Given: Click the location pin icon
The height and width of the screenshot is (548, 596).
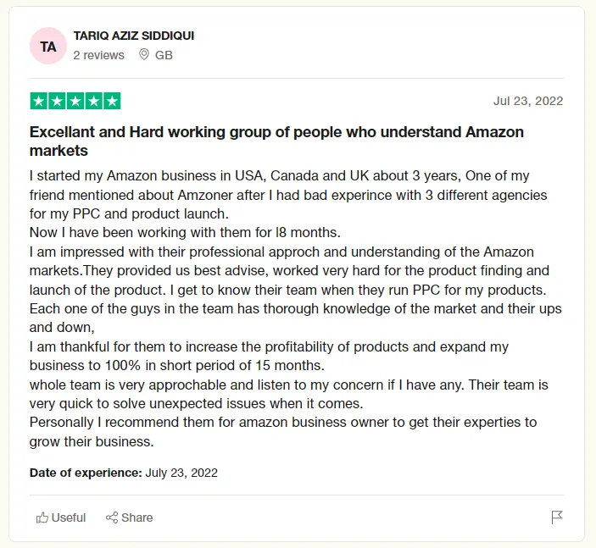Looking at the screenshot, I should click(x=143, y=54).
